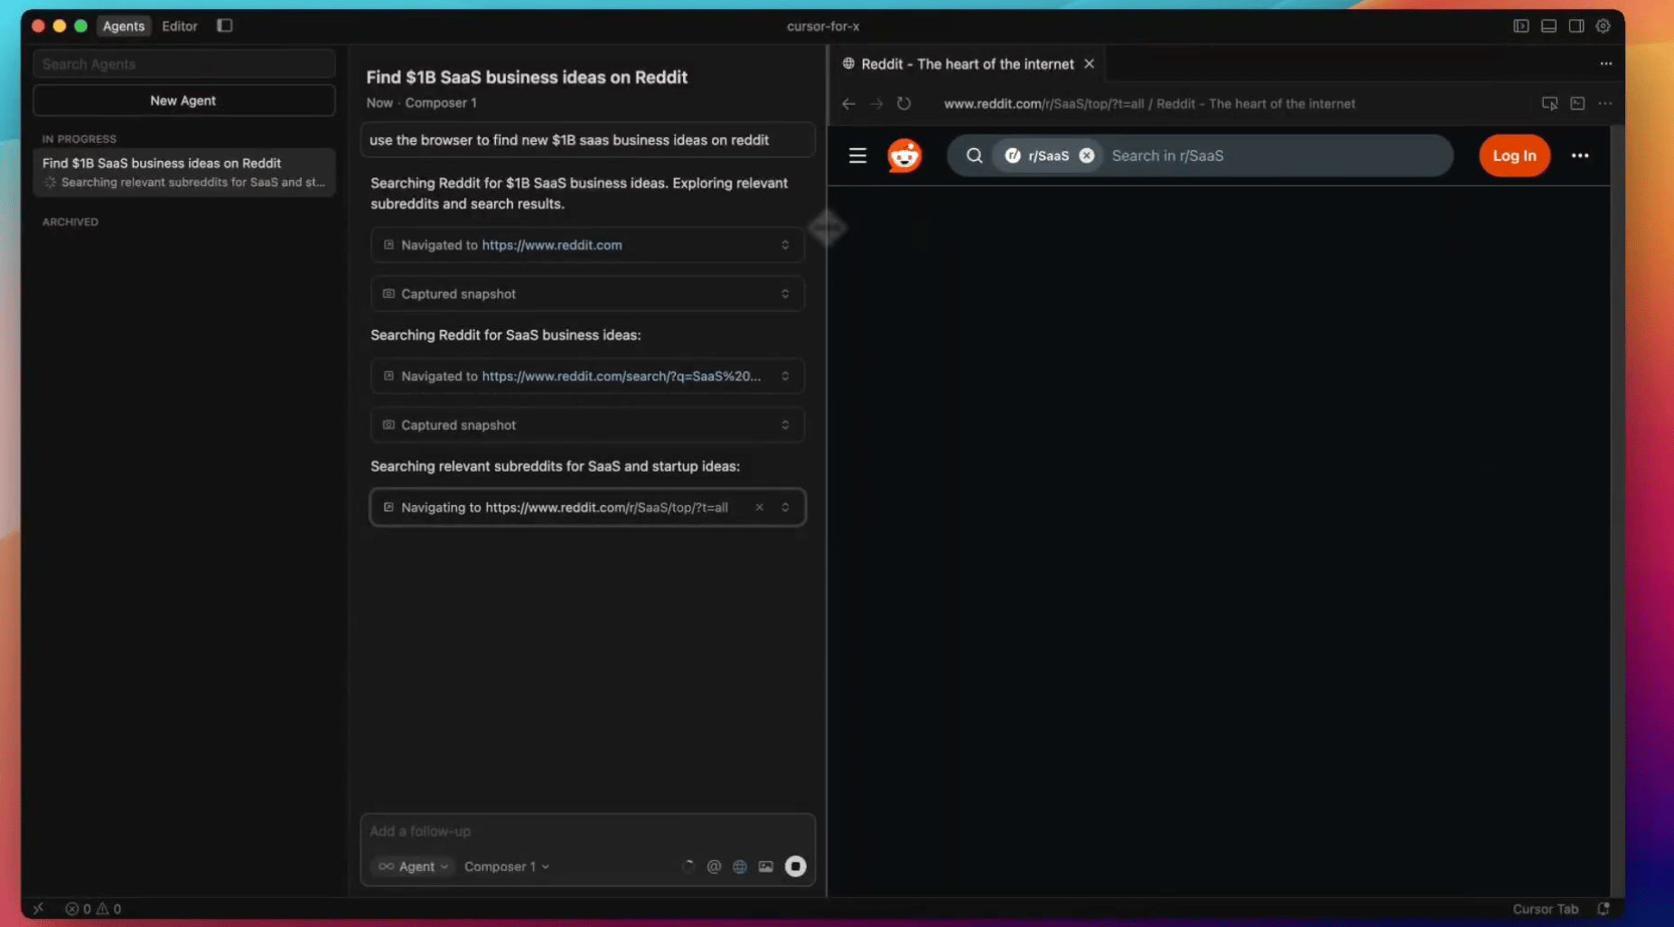Click Cursor Tab in status bar
The height and width of the screenshot is (927, 1674).
(1545, 909)
